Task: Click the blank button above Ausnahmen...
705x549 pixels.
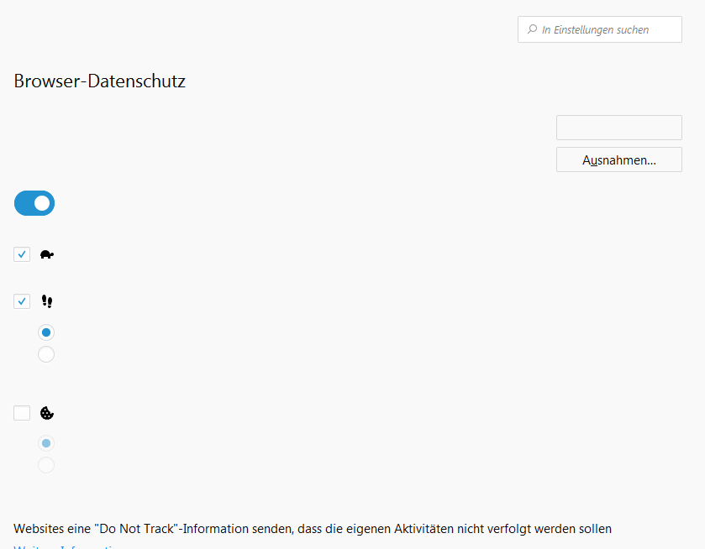Action: click(618, 128)
